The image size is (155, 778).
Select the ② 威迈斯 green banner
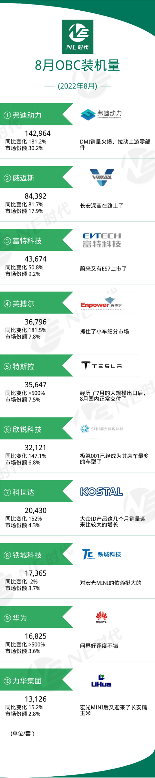36,177
